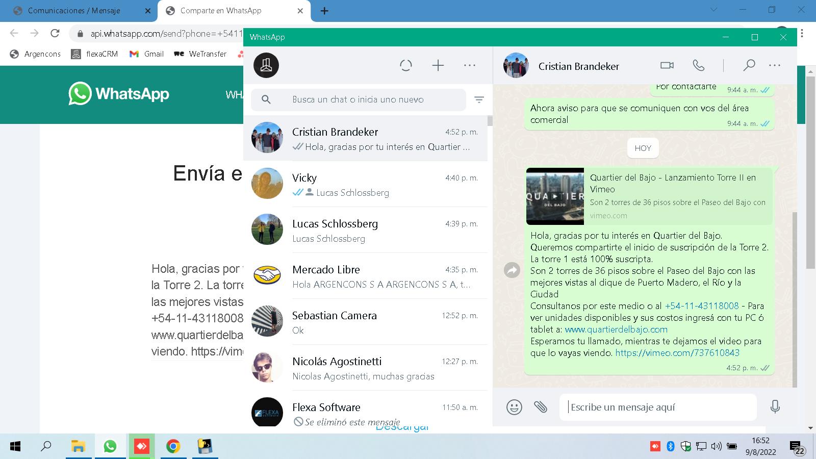Screen dimensions: 816x459
Task: Open a new Chrome tab
Action: (x=324, y=11)
